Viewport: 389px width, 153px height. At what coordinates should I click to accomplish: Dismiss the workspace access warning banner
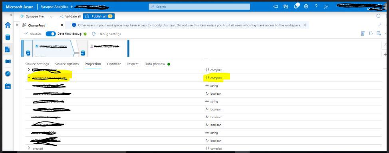(305, 25)
